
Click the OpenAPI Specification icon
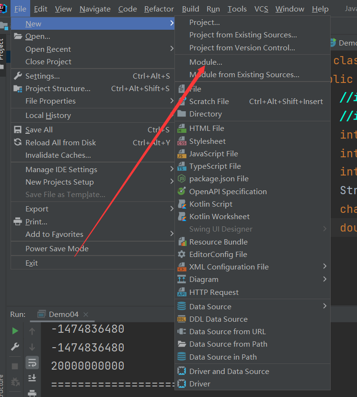tap(182, 191)
